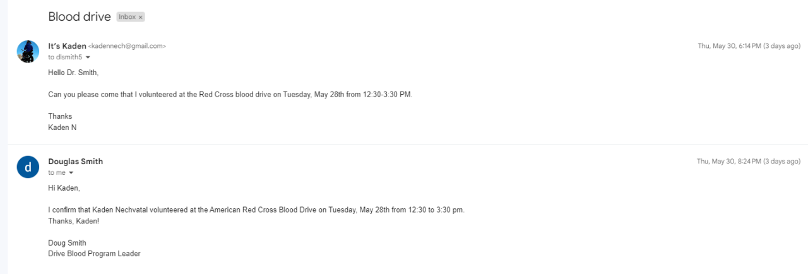The image size is (808, 274).
Task: Click the "Douglas Smith" sender name
Action: (x=75, y=162)
